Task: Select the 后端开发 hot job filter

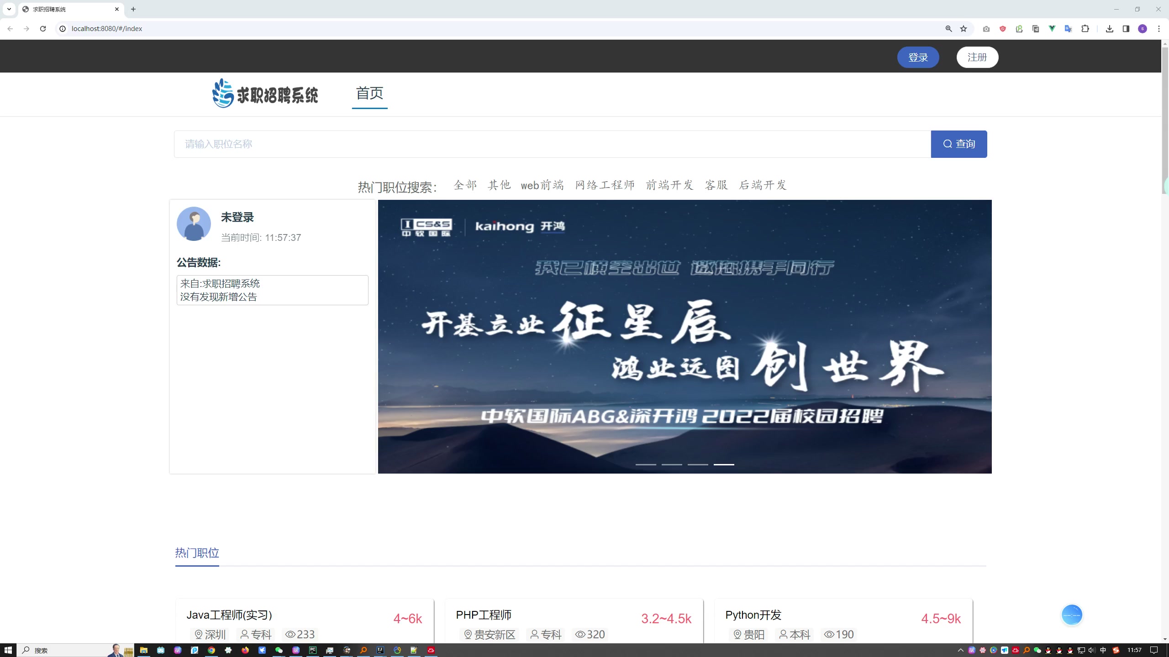Action: [x=763, y=185]
